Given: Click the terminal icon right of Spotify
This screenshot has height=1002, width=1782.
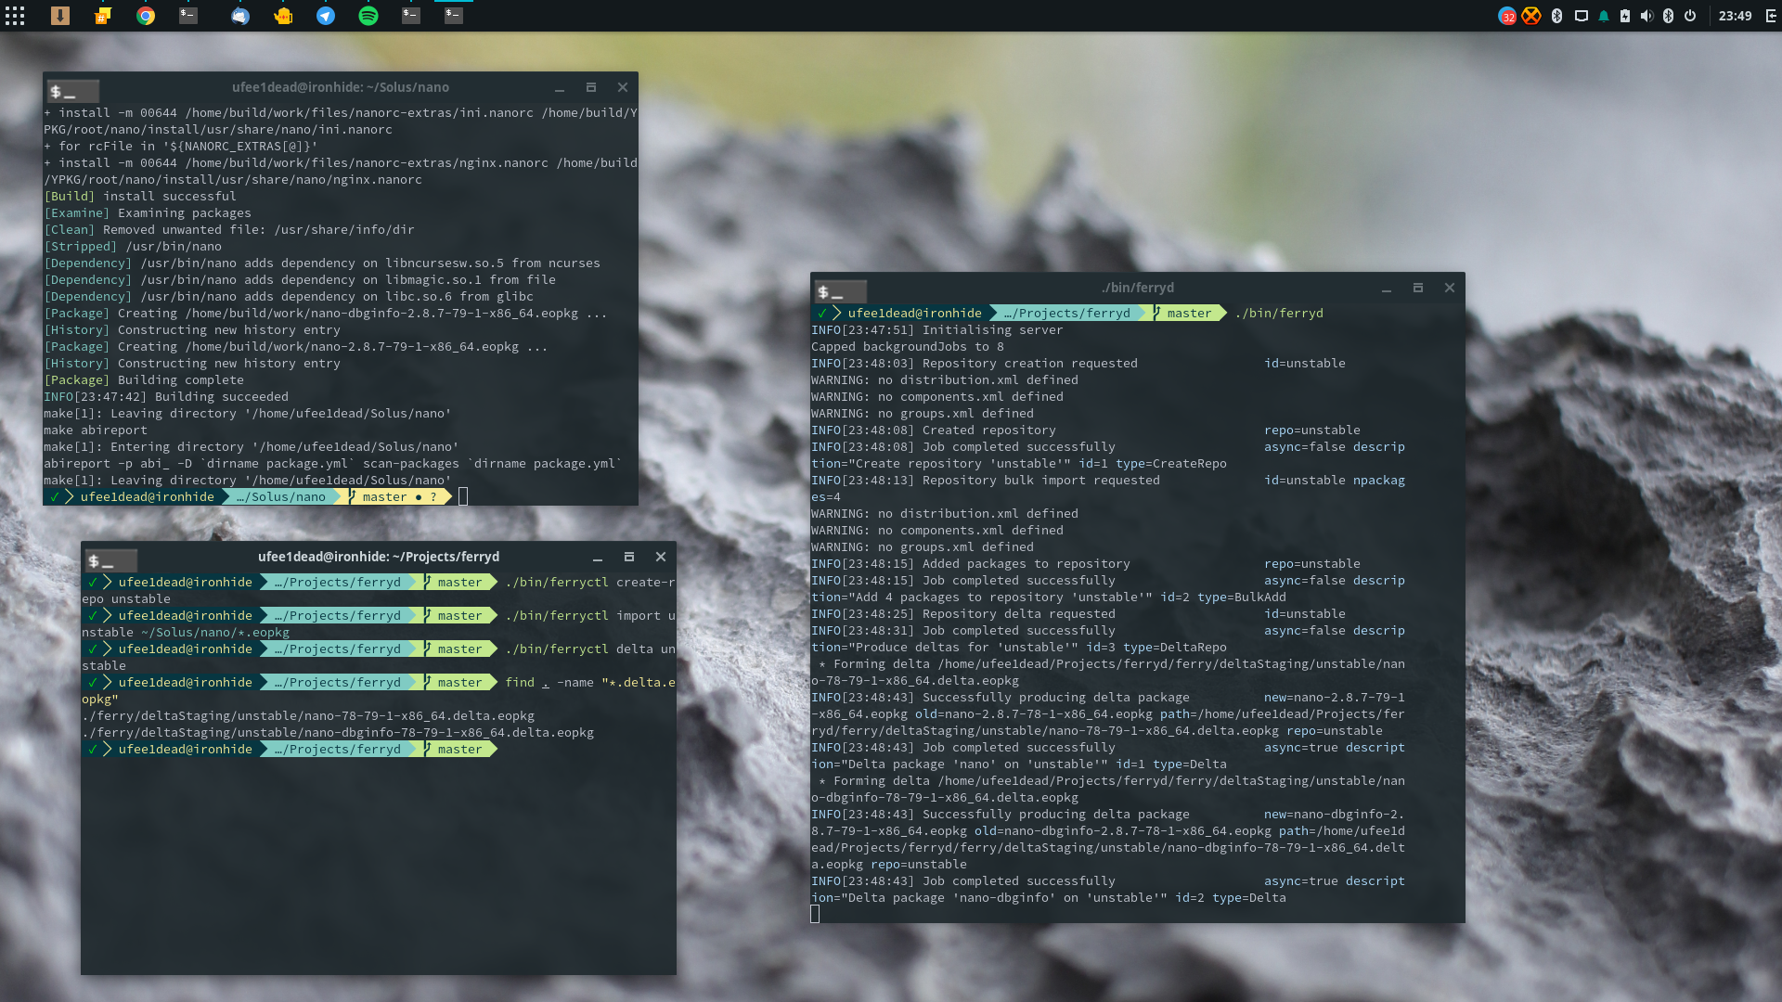Looking at the screenshot, I should [411, 16].
